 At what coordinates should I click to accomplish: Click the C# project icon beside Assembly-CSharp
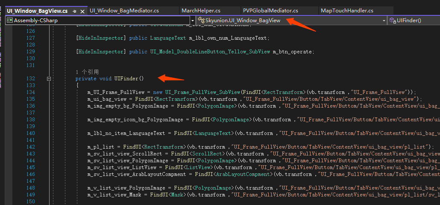coord(9,20)
